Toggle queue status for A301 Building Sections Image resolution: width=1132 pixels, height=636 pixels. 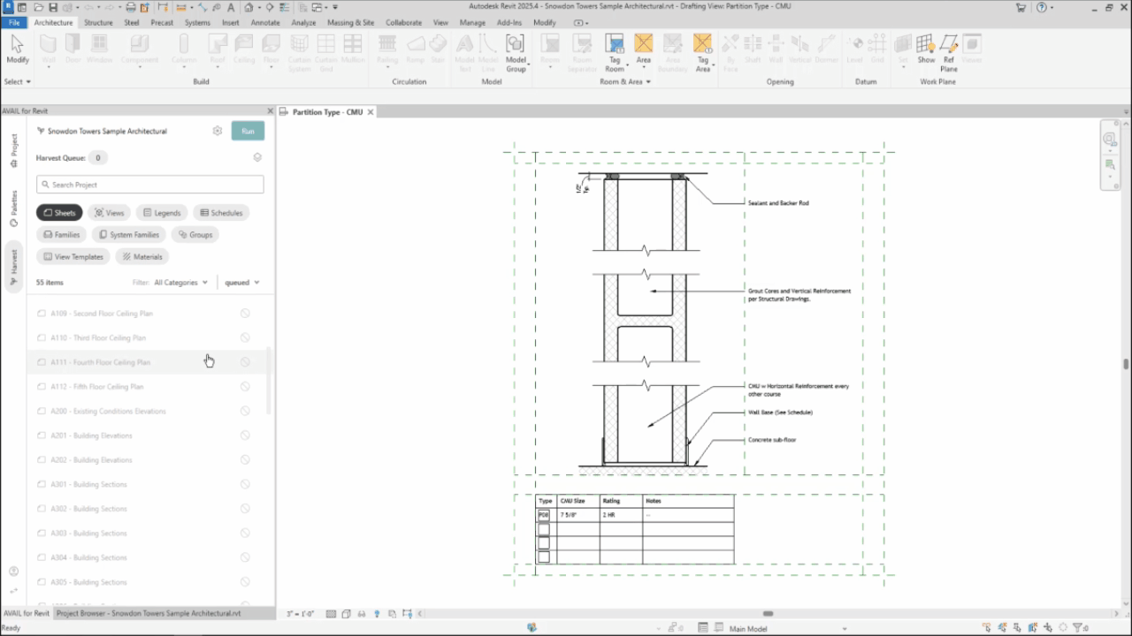click(x=245, y=484)
